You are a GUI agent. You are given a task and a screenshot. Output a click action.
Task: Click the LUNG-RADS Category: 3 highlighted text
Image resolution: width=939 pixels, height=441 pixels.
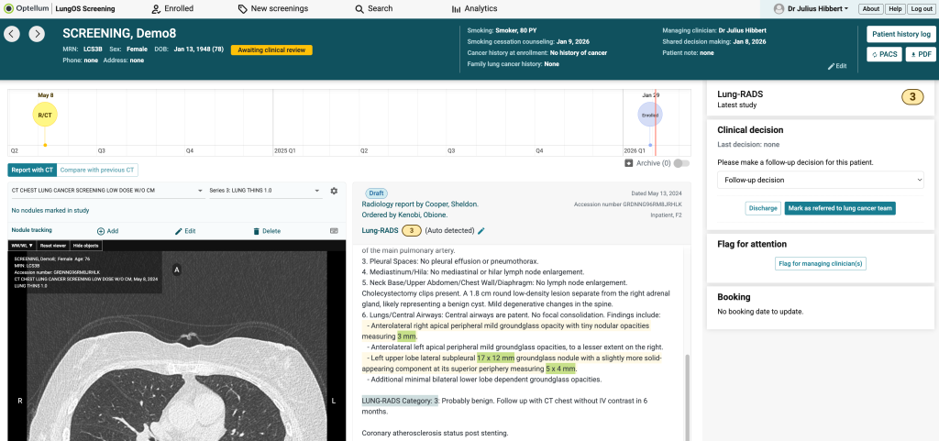pos(400,401)
